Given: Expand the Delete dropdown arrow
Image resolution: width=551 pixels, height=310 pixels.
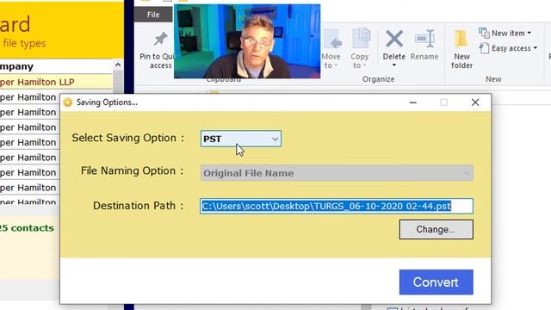Looking at the screenshot, I should [x=394, y=65].
